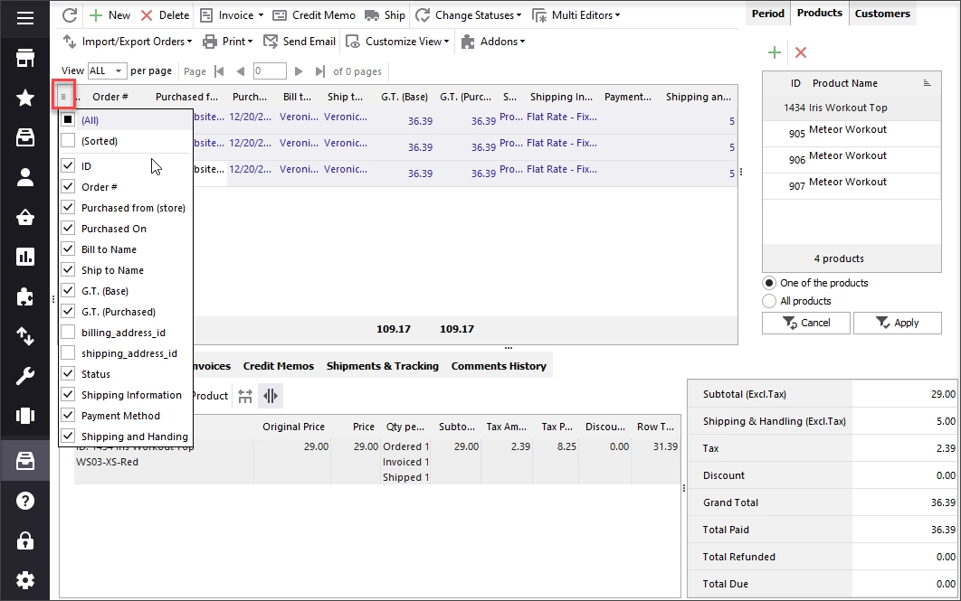Uncheck the Purchased On column

pos(68,229)
